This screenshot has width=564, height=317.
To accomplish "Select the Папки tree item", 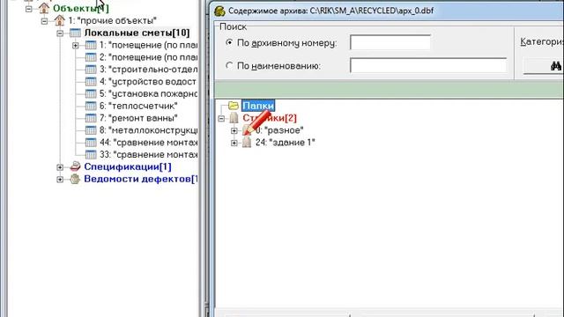I will coord(258,106).
